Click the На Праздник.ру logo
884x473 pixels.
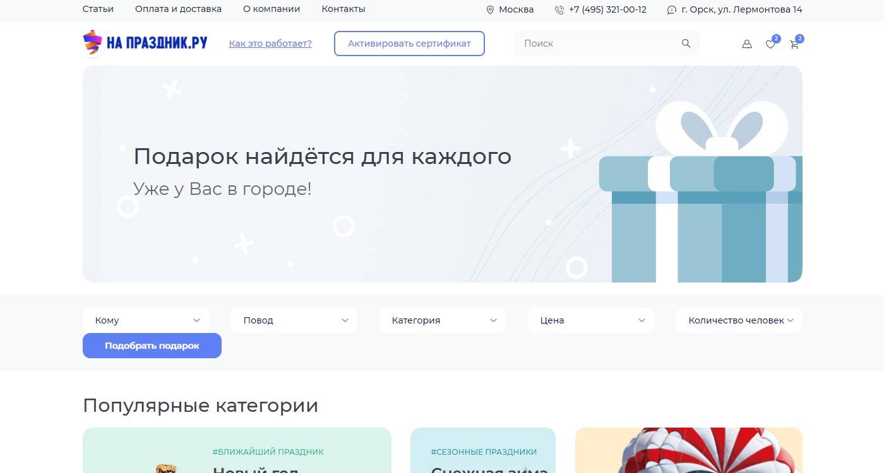(x=145, y=43)
